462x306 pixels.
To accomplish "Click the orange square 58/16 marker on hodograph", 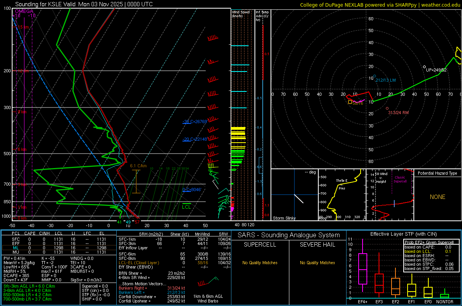I will coord(350,102).
